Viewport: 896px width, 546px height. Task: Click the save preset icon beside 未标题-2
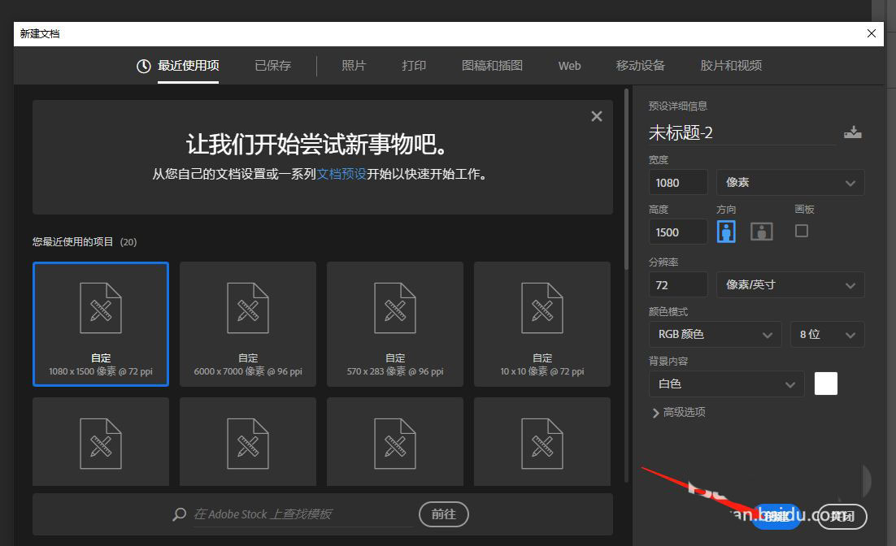point(853,132)
